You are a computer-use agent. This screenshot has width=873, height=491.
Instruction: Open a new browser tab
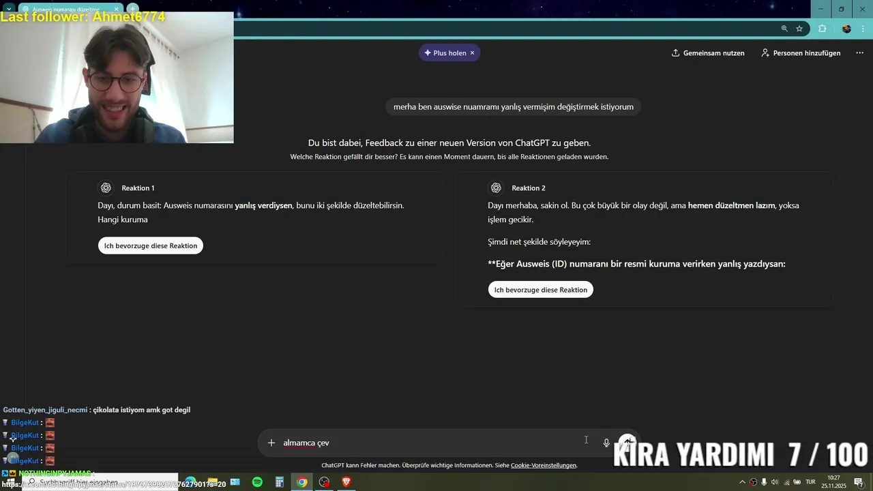tap(133, 9)
